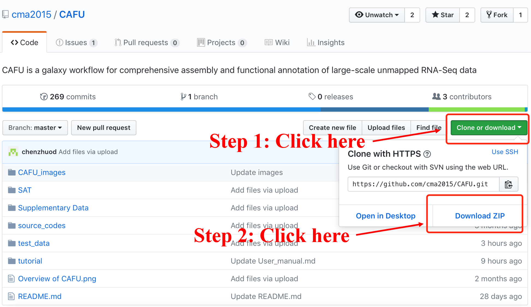Copy the clone URL with clipboard icon
Image resolution: width=531 pixels, height=307 pixels.
[x=509, y=184]
